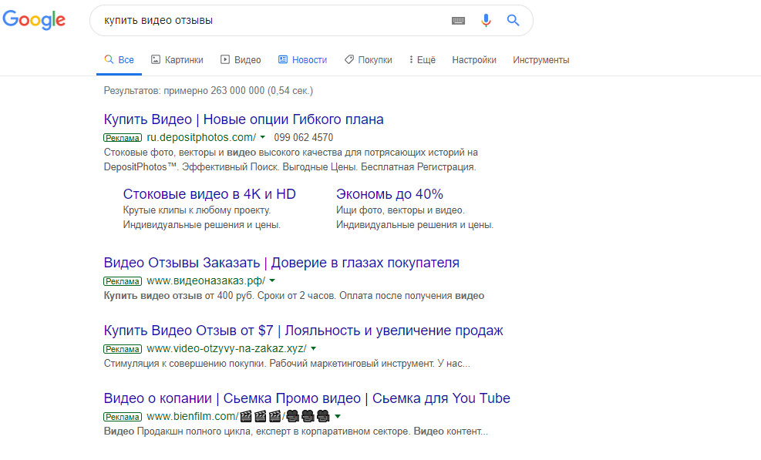761x460 pixels.
Task: Click Реклама badge of video-otzyvy-na-zakaz.xyz ad
Action: tap(123, 349)
